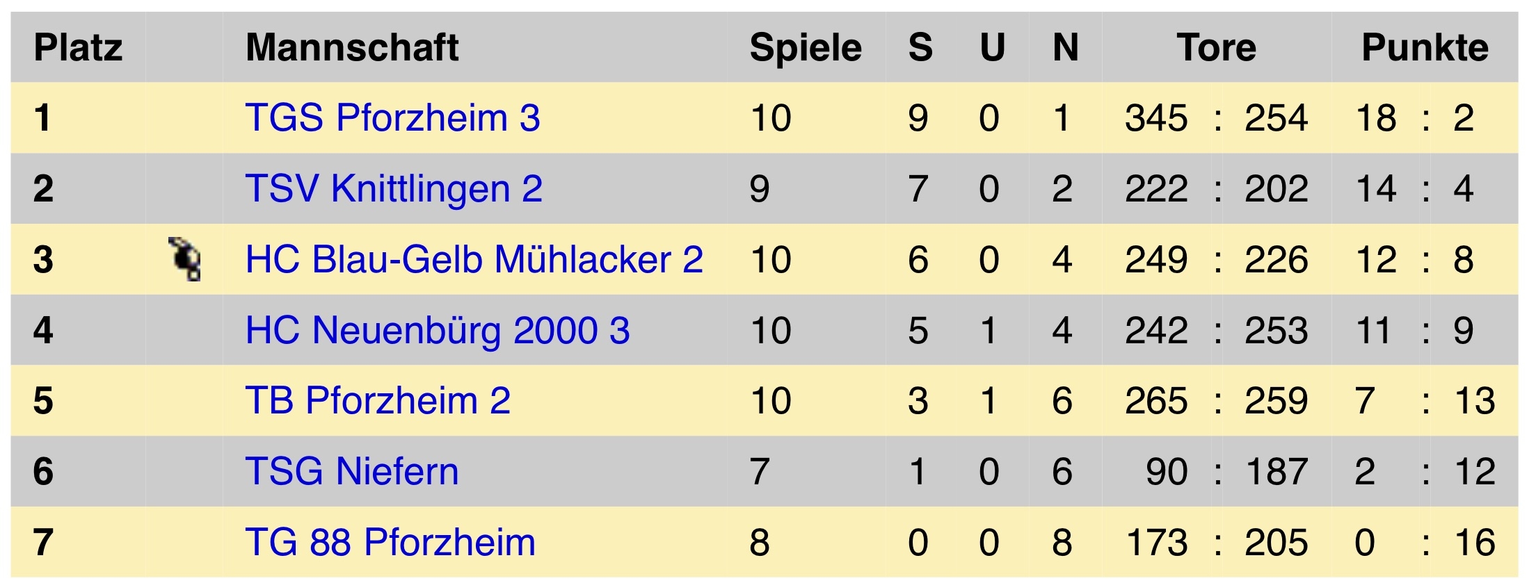Click the Punkte column header
1536x583 pixels.
(x=1425, y=47)
